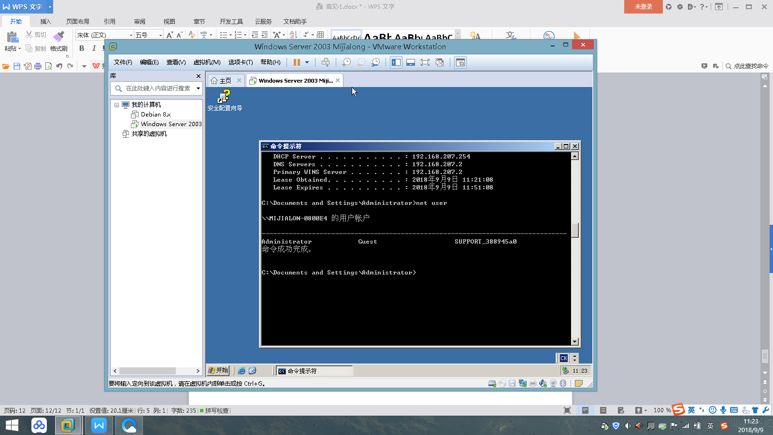Open the 页面布局 ribbon tab in WPS
Image resolution: width=773 pixels, height=435 pixels.
78,21
